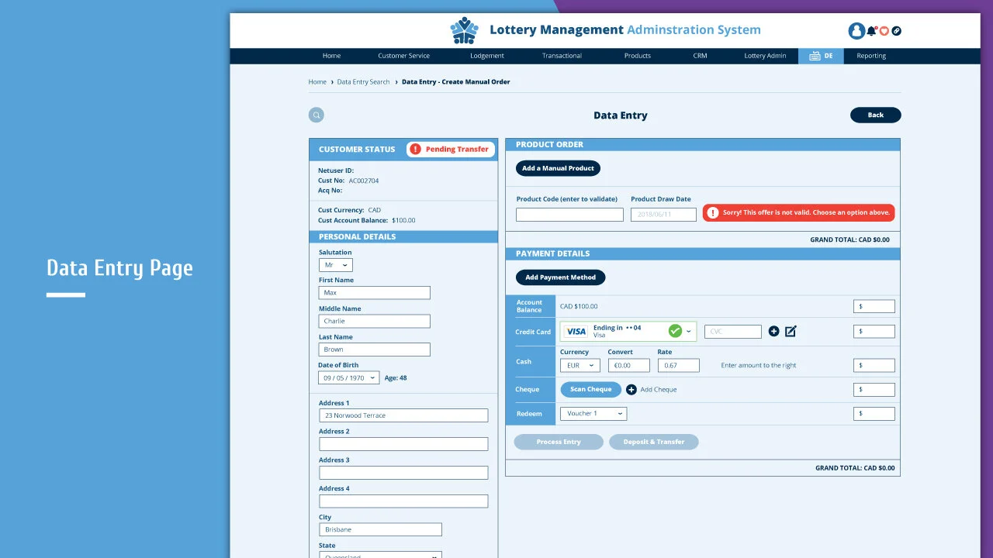Image resolution: width=993 pixels, height=558 pixels.
Task: Open the EUR currency dropdown
Action: coord(580,364)
